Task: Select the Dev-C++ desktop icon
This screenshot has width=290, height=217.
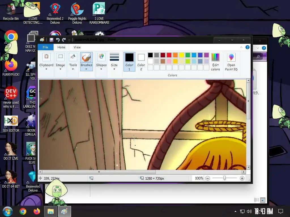Action: 11,97
